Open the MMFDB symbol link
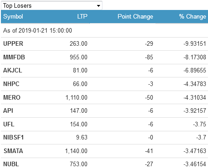 pos(14,57)
